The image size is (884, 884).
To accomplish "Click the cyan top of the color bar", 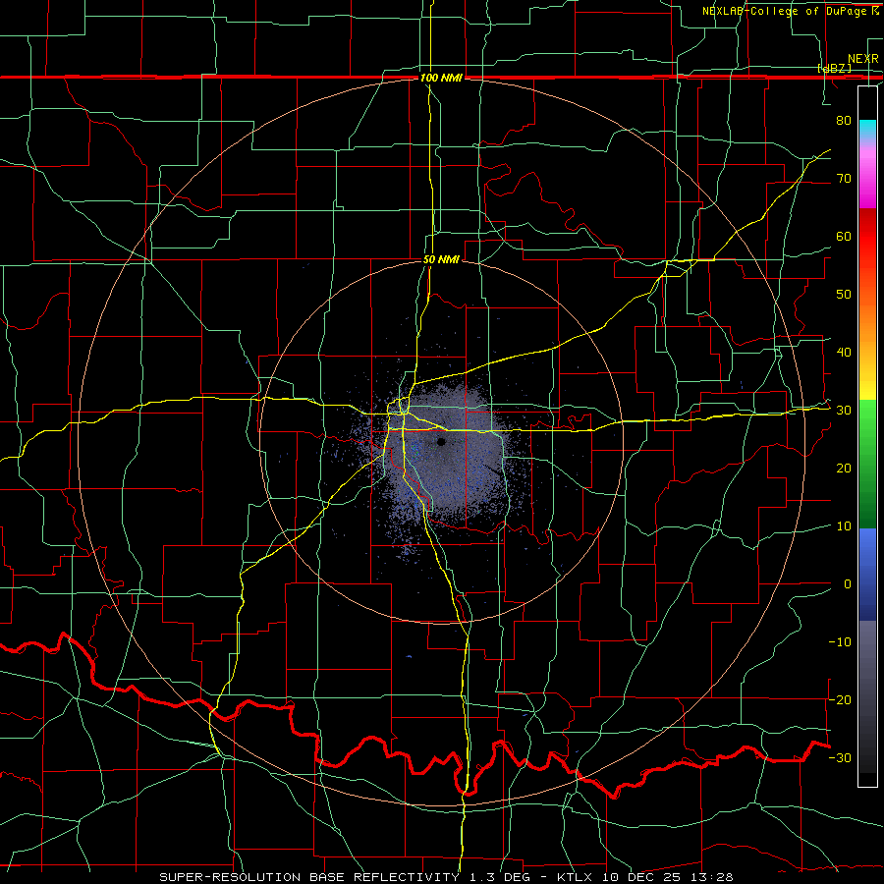I will tap(867, 127).
